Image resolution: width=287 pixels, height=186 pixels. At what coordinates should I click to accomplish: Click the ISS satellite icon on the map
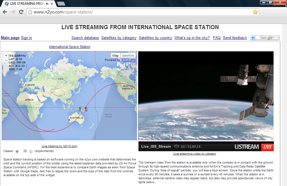pyautogui.click(x=83, y=109)
